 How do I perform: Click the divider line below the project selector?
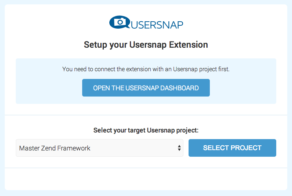tap(146, 168)
